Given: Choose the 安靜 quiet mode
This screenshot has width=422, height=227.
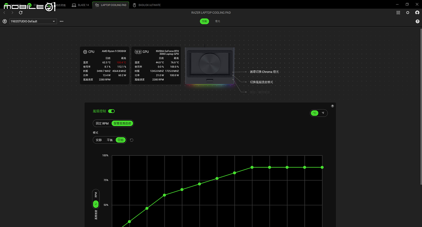Looking at the screenshot, I should tap(99, 140).
